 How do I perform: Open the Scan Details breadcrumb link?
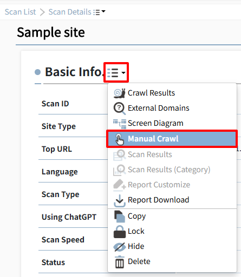[x=70, y=12]
